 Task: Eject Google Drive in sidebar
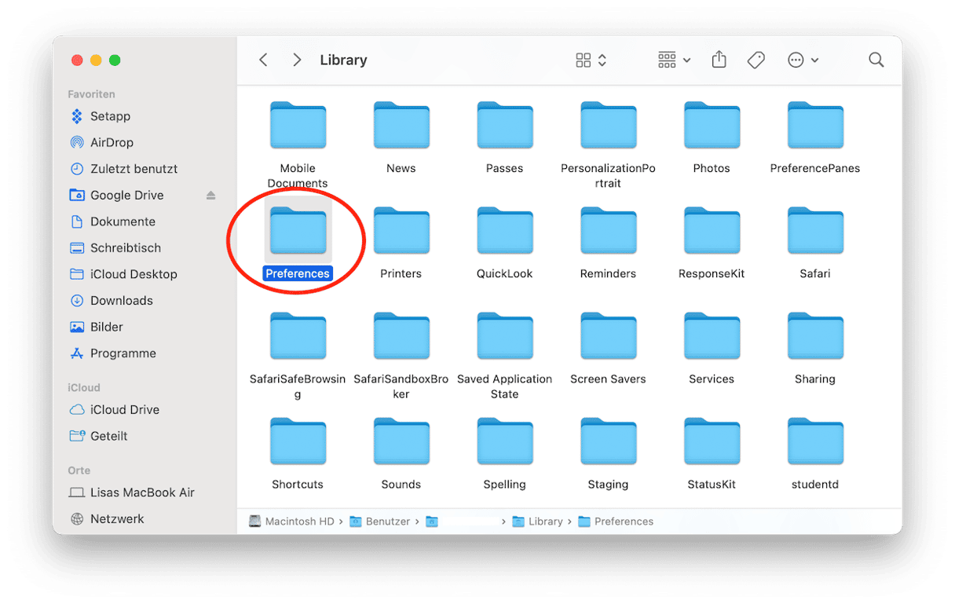click(210, 196)
